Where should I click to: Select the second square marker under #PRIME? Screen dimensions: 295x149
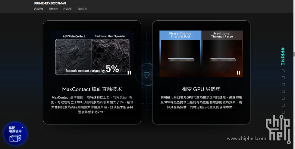(x=283, y=78)
